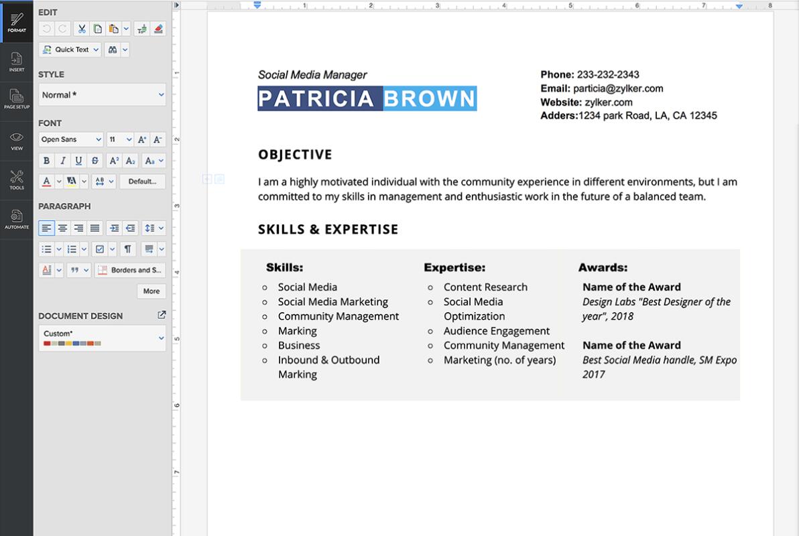The height and width of the screenshot is (536, 799).
Task: Collapse the side panel arrow icon
Action: click(x=176, y=5)
